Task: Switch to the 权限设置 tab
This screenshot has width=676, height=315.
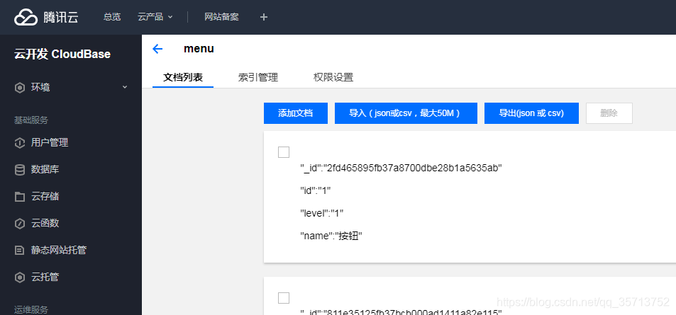Action: 333,78
